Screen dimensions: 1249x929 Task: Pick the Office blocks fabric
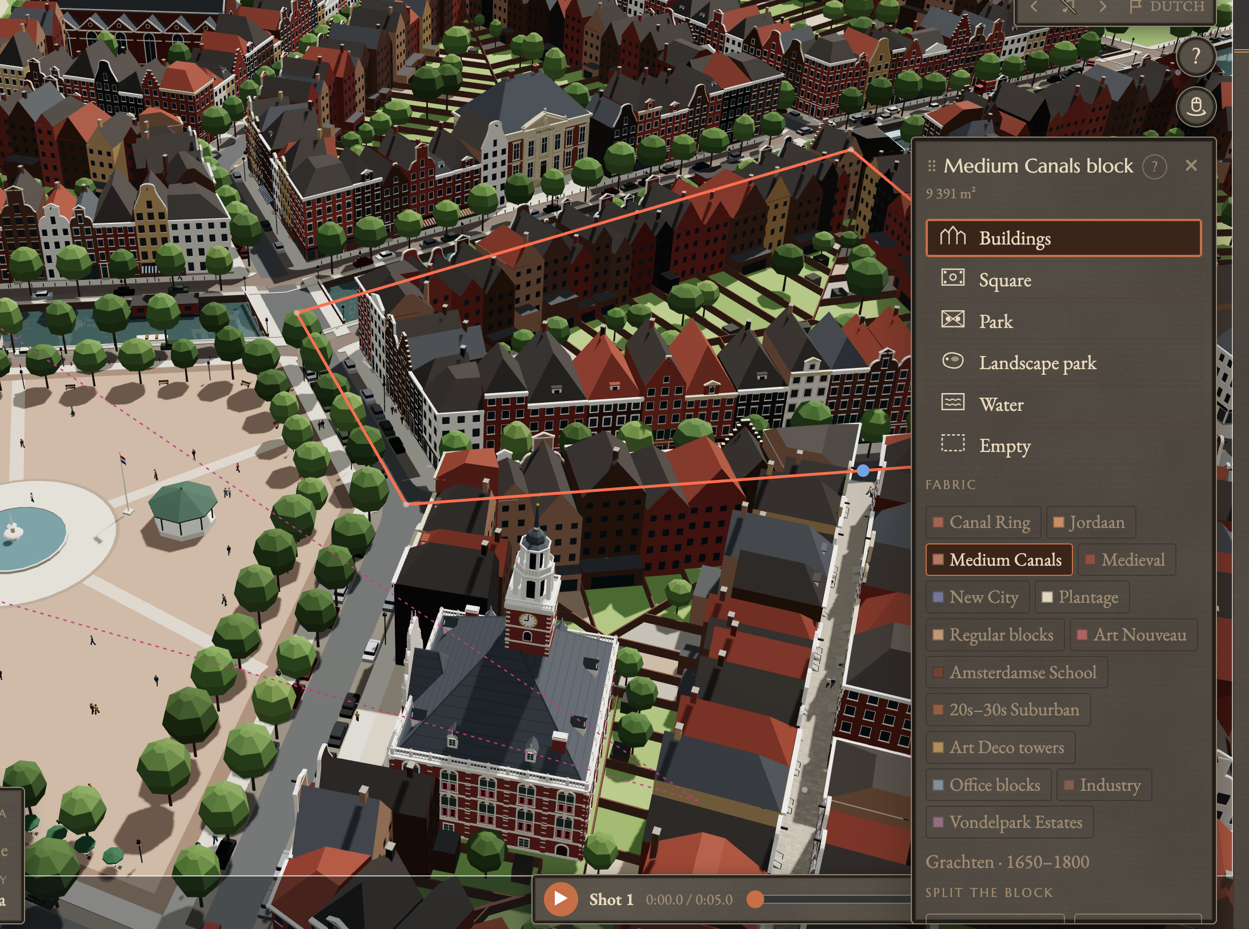tap(988, 784)
